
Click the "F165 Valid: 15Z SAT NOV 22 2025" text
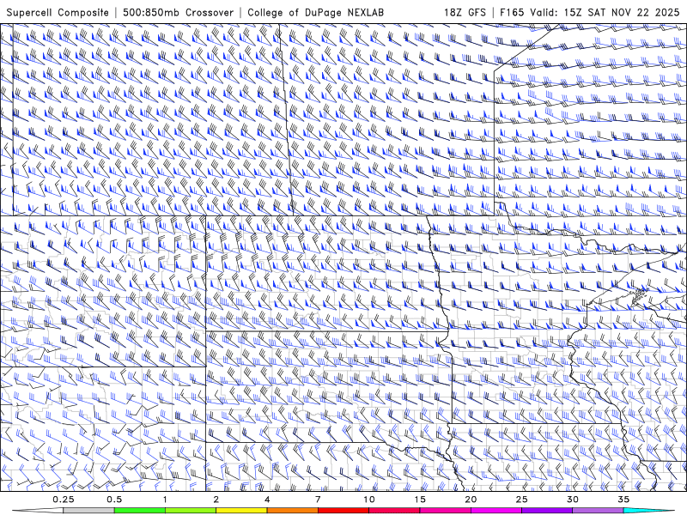pos(590,12)
